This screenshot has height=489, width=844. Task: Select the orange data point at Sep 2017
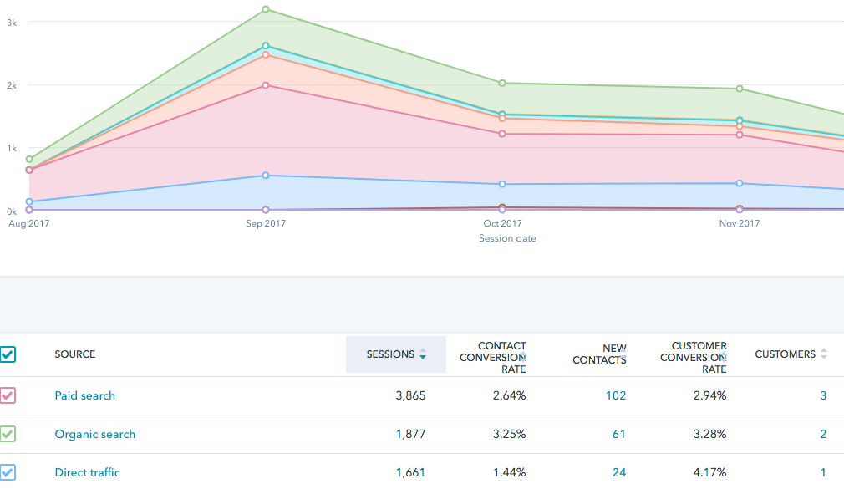266,54
